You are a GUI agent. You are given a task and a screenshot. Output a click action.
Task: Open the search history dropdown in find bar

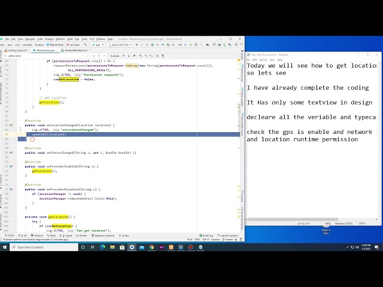[5, 56]
